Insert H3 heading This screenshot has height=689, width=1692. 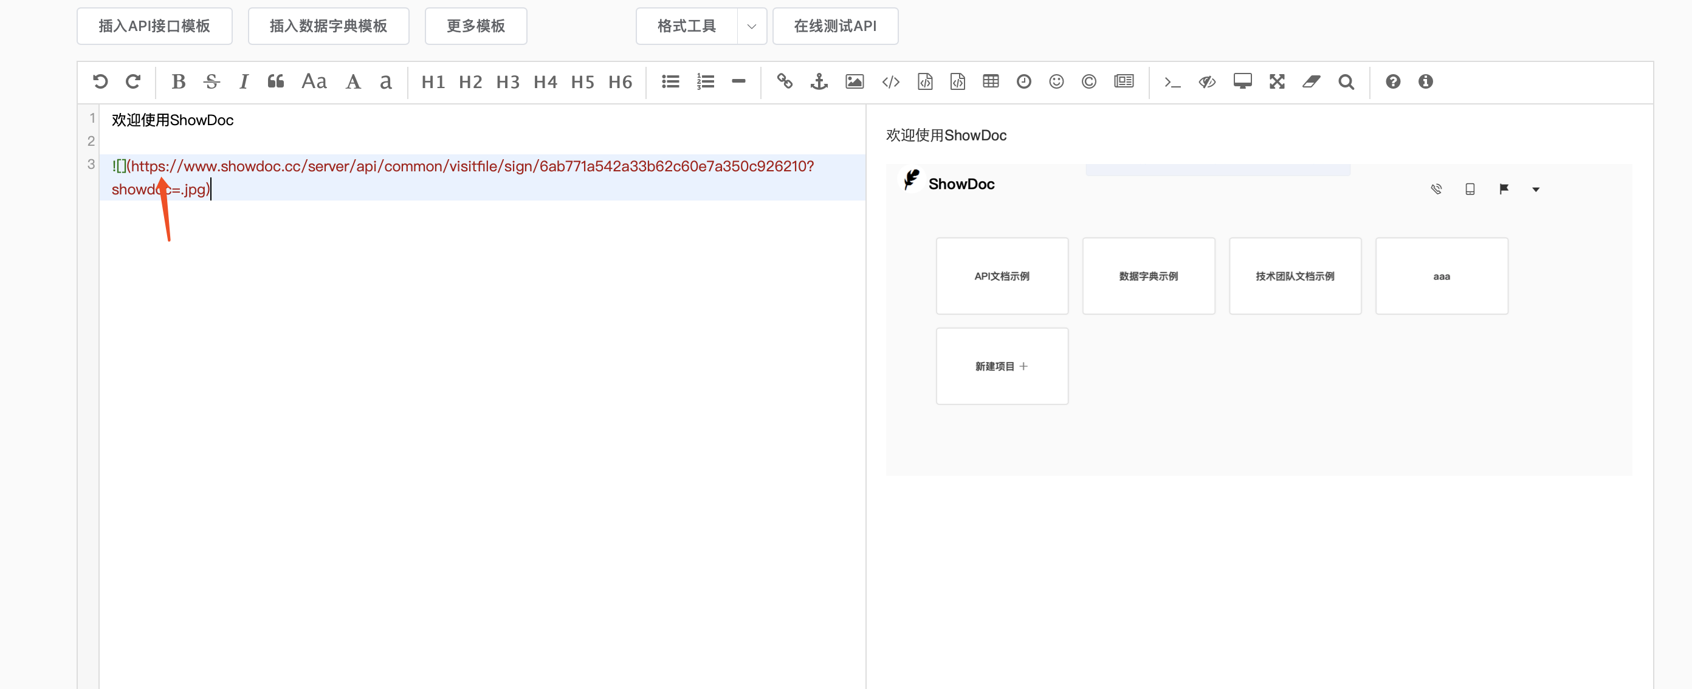[x=508, y=82]
